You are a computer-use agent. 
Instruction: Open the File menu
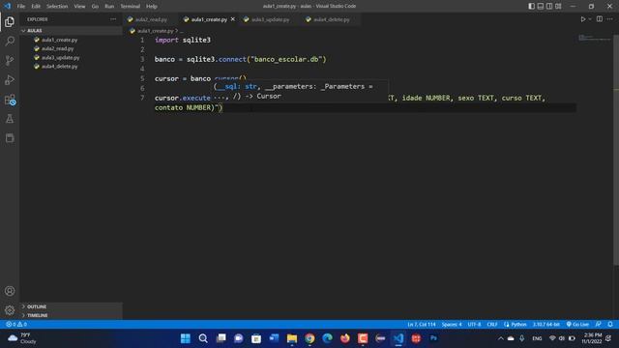[x=21, y=6]
